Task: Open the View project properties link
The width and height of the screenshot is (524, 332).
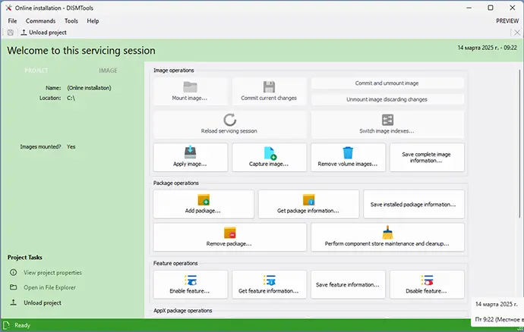Action: click(53, 273)
